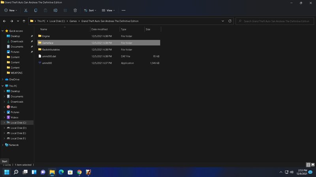The image size is (316, 177).
Task: Select the Engine folder
Action: (99, 36)
